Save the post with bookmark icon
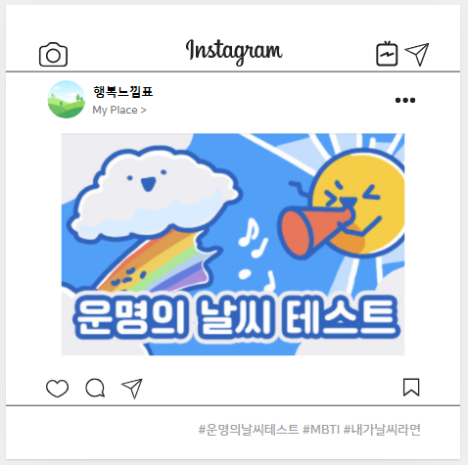 [411, 388]
